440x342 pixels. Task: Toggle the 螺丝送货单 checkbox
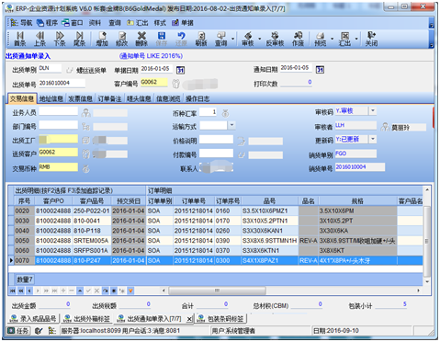(70, 71)
